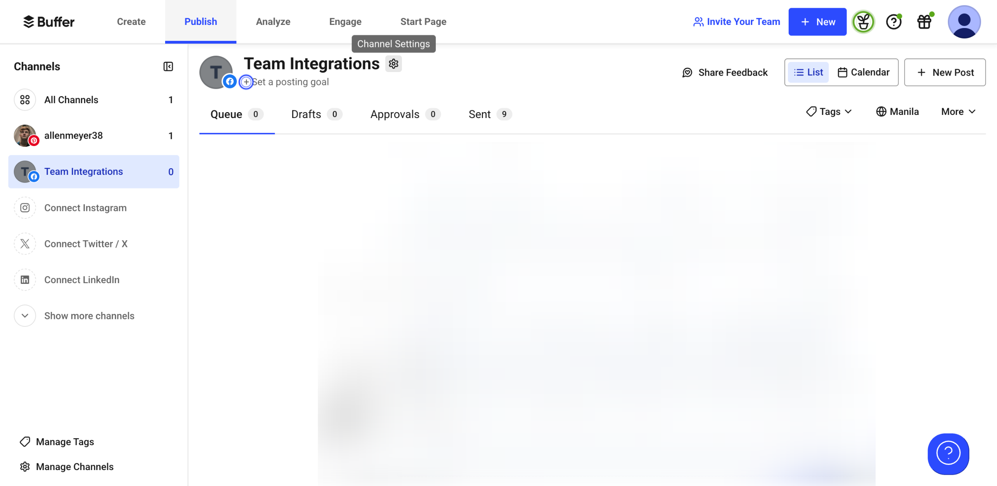Click the New Post button

pyautogui.click(x=945, y=72)
